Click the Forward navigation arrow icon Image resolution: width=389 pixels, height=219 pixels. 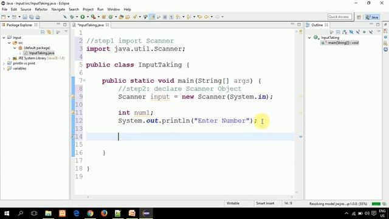217,17
